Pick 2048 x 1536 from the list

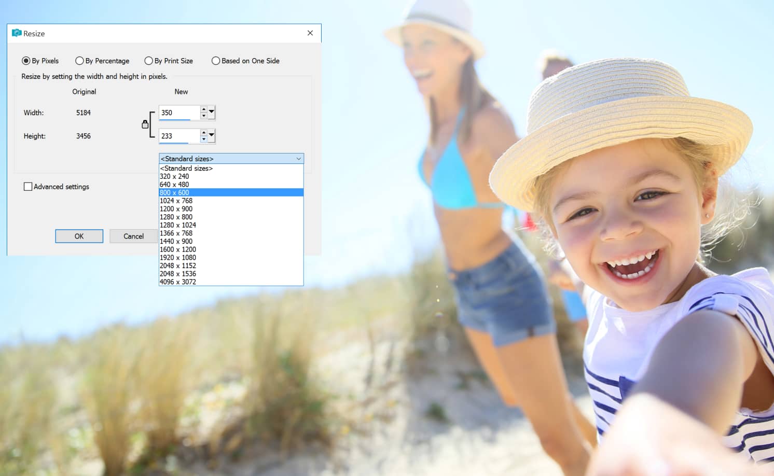(x=231, y=274)
